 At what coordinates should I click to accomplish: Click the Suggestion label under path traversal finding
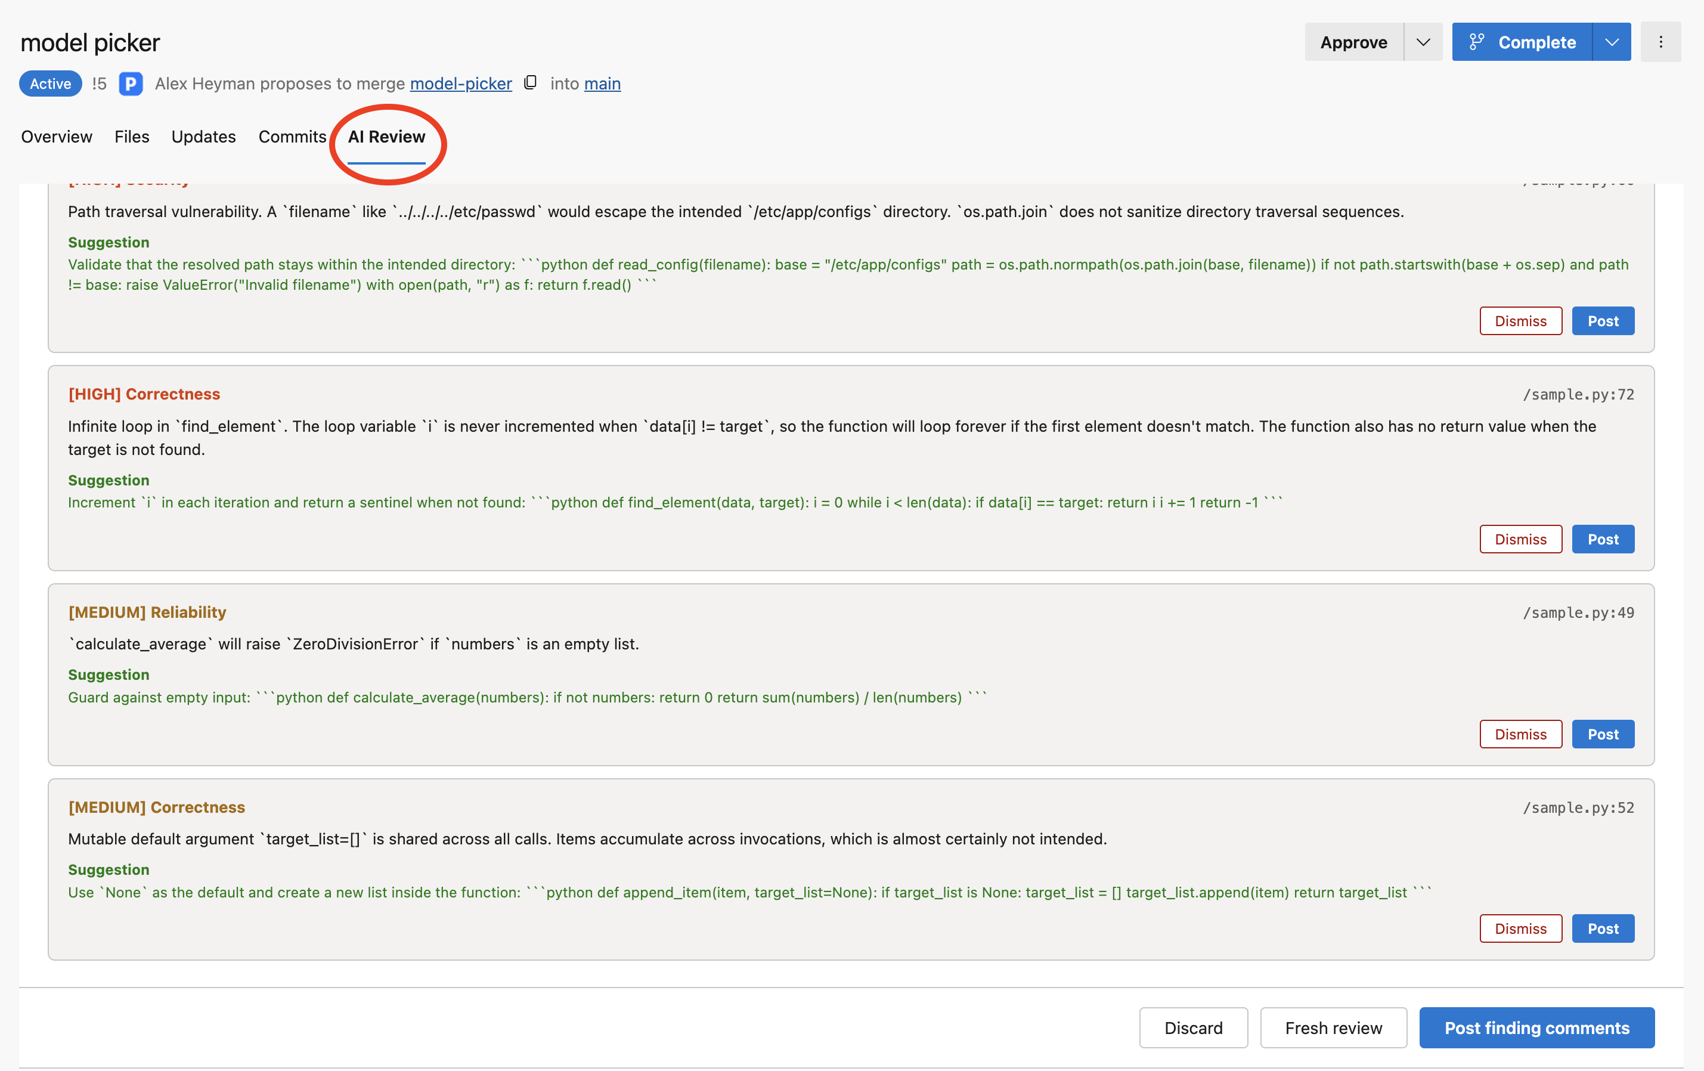click(x=109, y=242)
